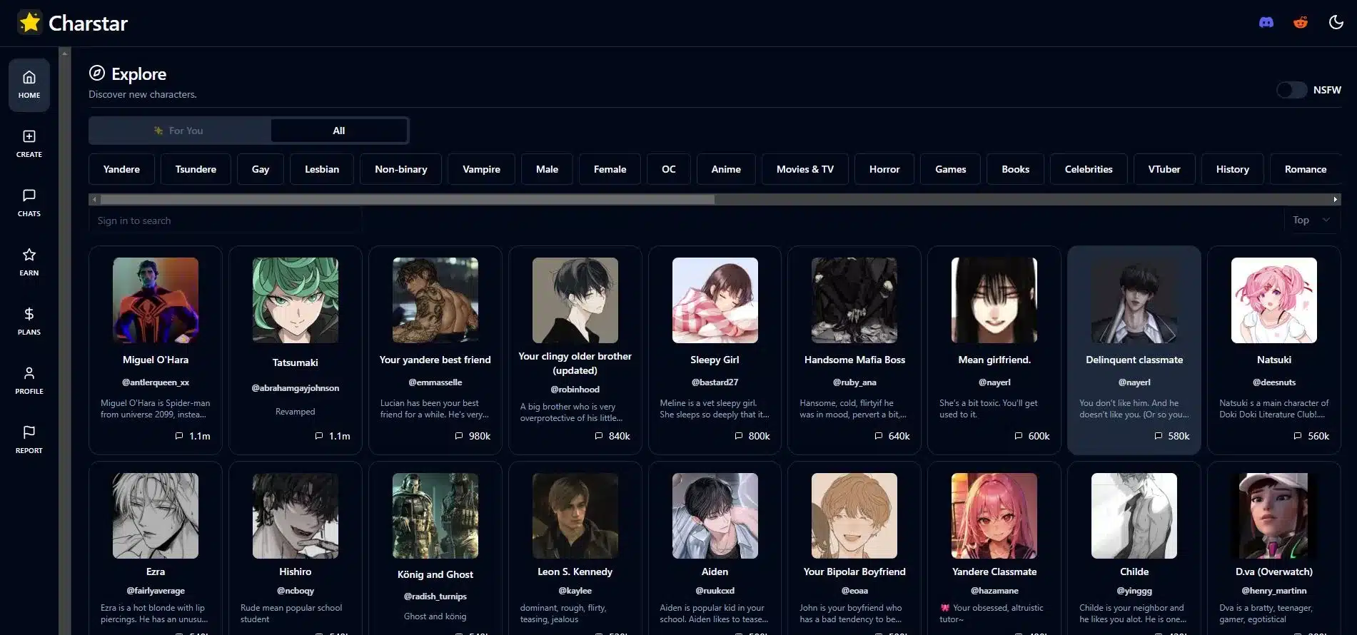Image resolution: width=1357 pixels, height=635 pixels.
Task: Open Your Bipolar Boyfriend thumbnail
Action: point(854,516)
